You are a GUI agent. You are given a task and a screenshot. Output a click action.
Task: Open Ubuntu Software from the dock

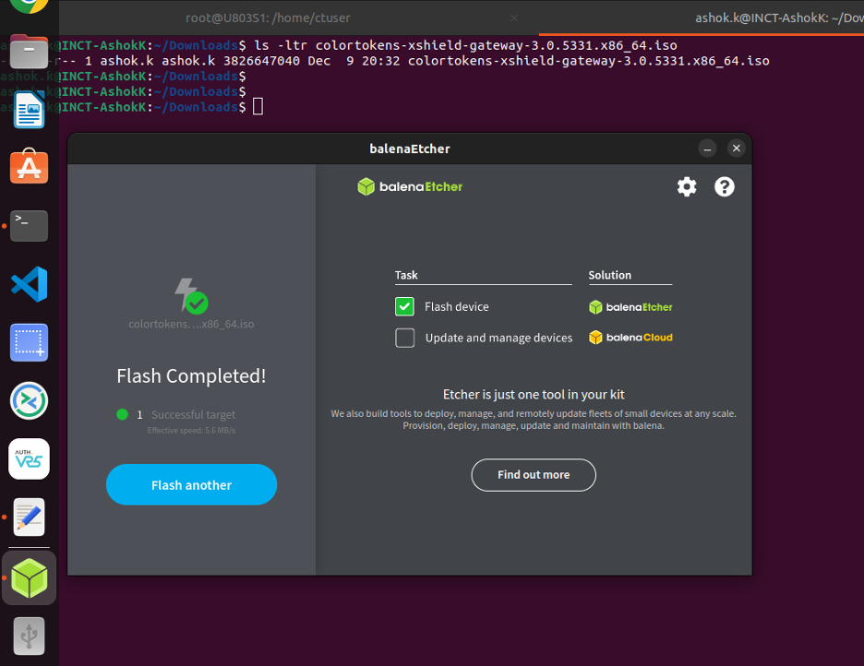click(x=29, y=167)
